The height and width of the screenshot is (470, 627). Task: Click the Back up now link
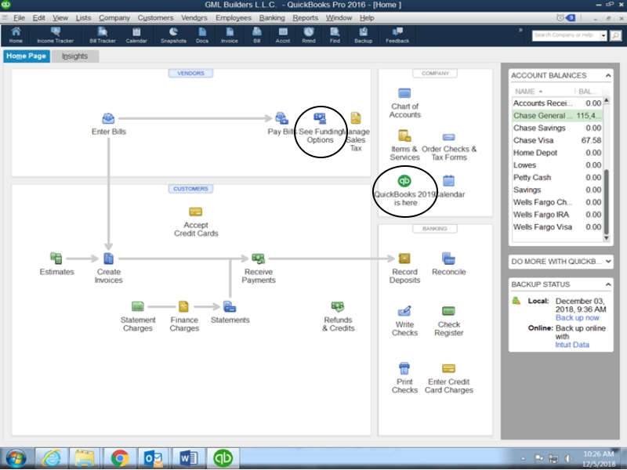point(577,318)
